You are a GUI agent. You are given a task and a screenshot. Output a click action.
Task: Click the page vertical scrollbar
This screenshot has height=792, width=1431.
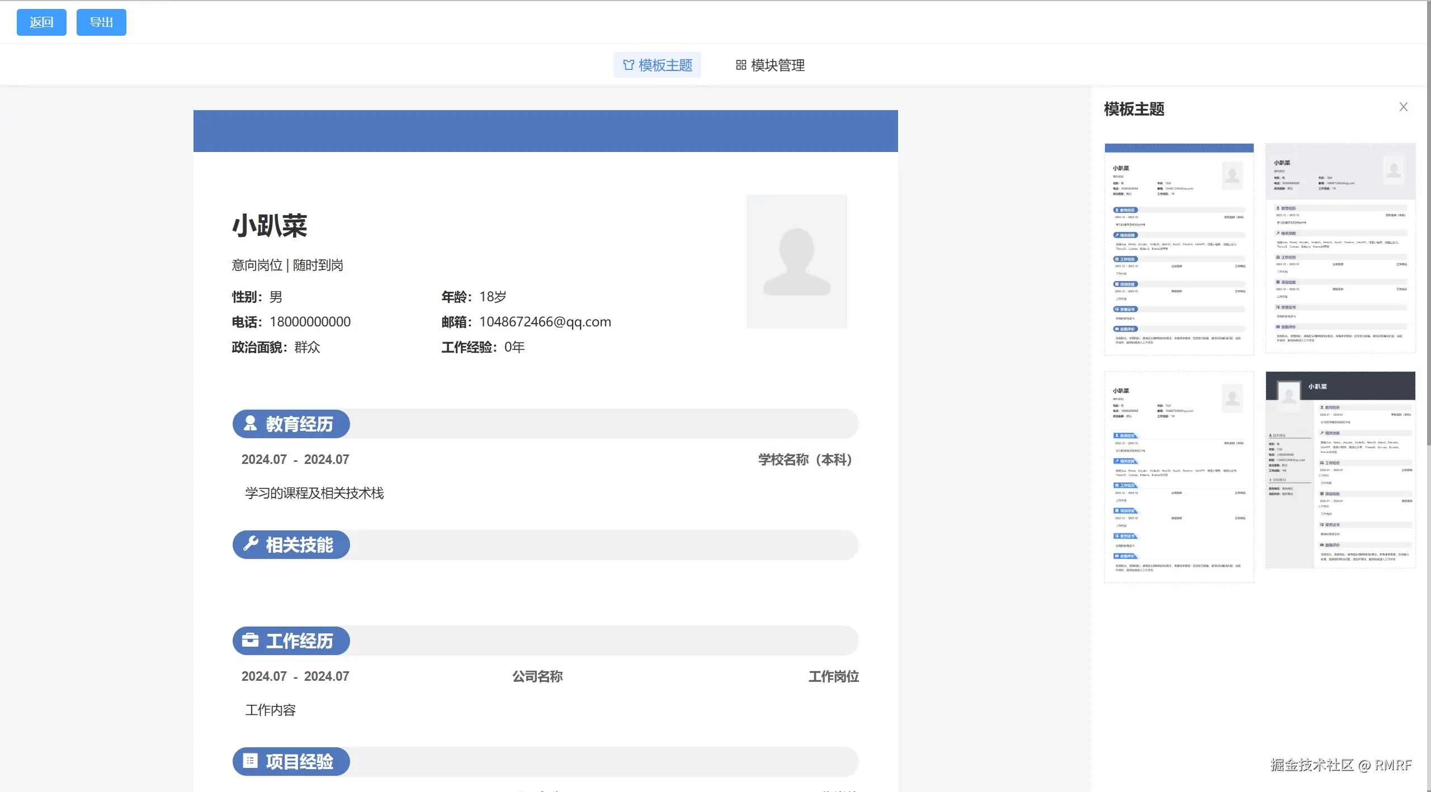pos(1428,224)
